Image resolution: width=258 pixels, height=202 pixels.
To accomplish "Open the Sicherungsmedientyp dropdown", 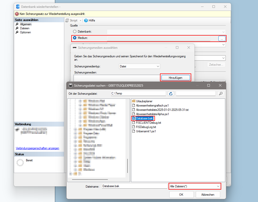I will [139, 66].
